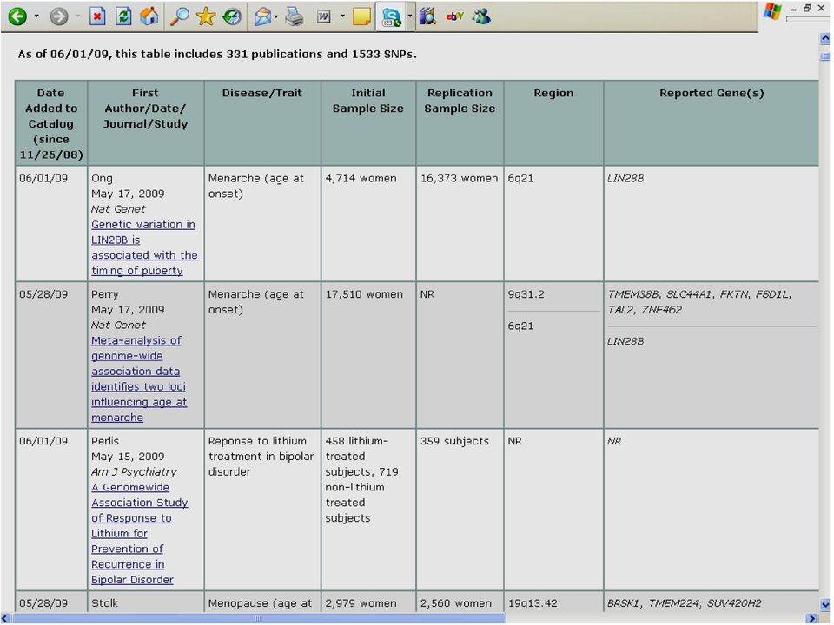Open the Forward button history dropdown arrow
The height and width of the screenshot is (625, 834).
[77, 16]
